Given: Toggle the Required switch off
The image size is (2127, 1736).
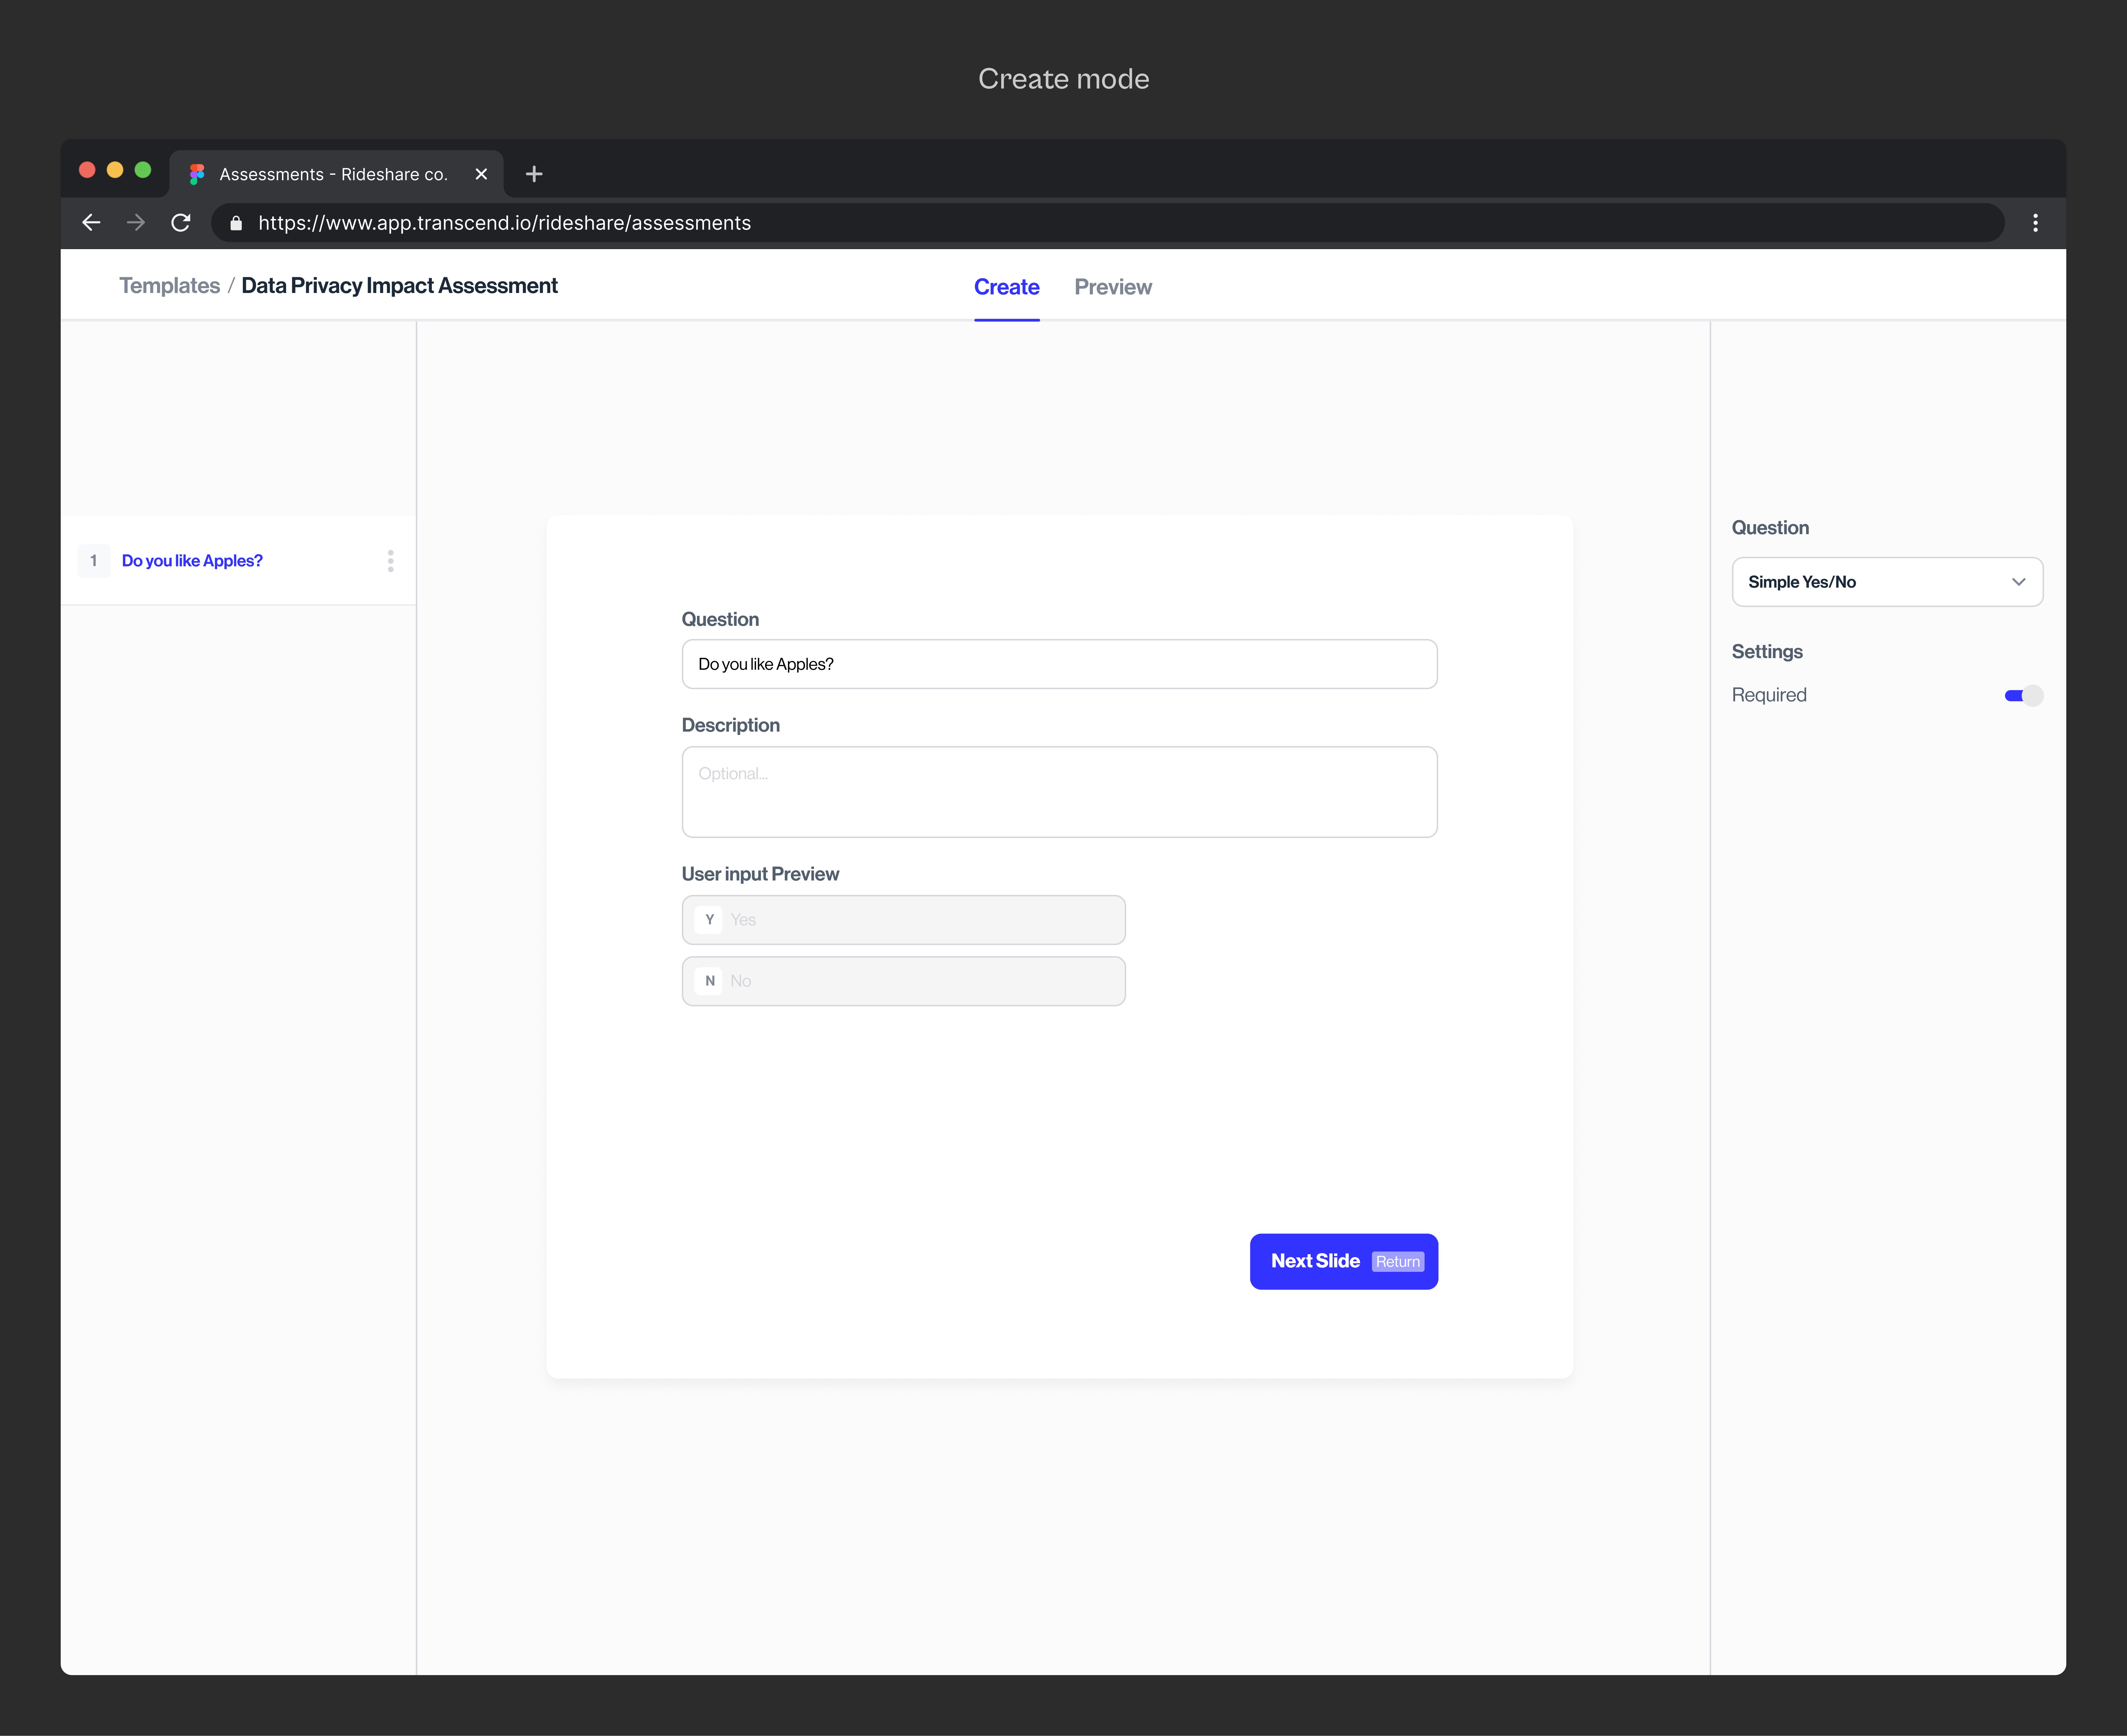Looking at the screenshot, I should pos(2023,696).
